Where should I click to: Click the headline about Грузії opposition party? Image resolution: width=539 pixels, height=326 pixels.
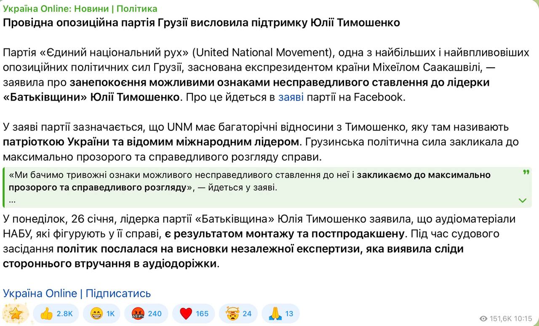(201, 23)
